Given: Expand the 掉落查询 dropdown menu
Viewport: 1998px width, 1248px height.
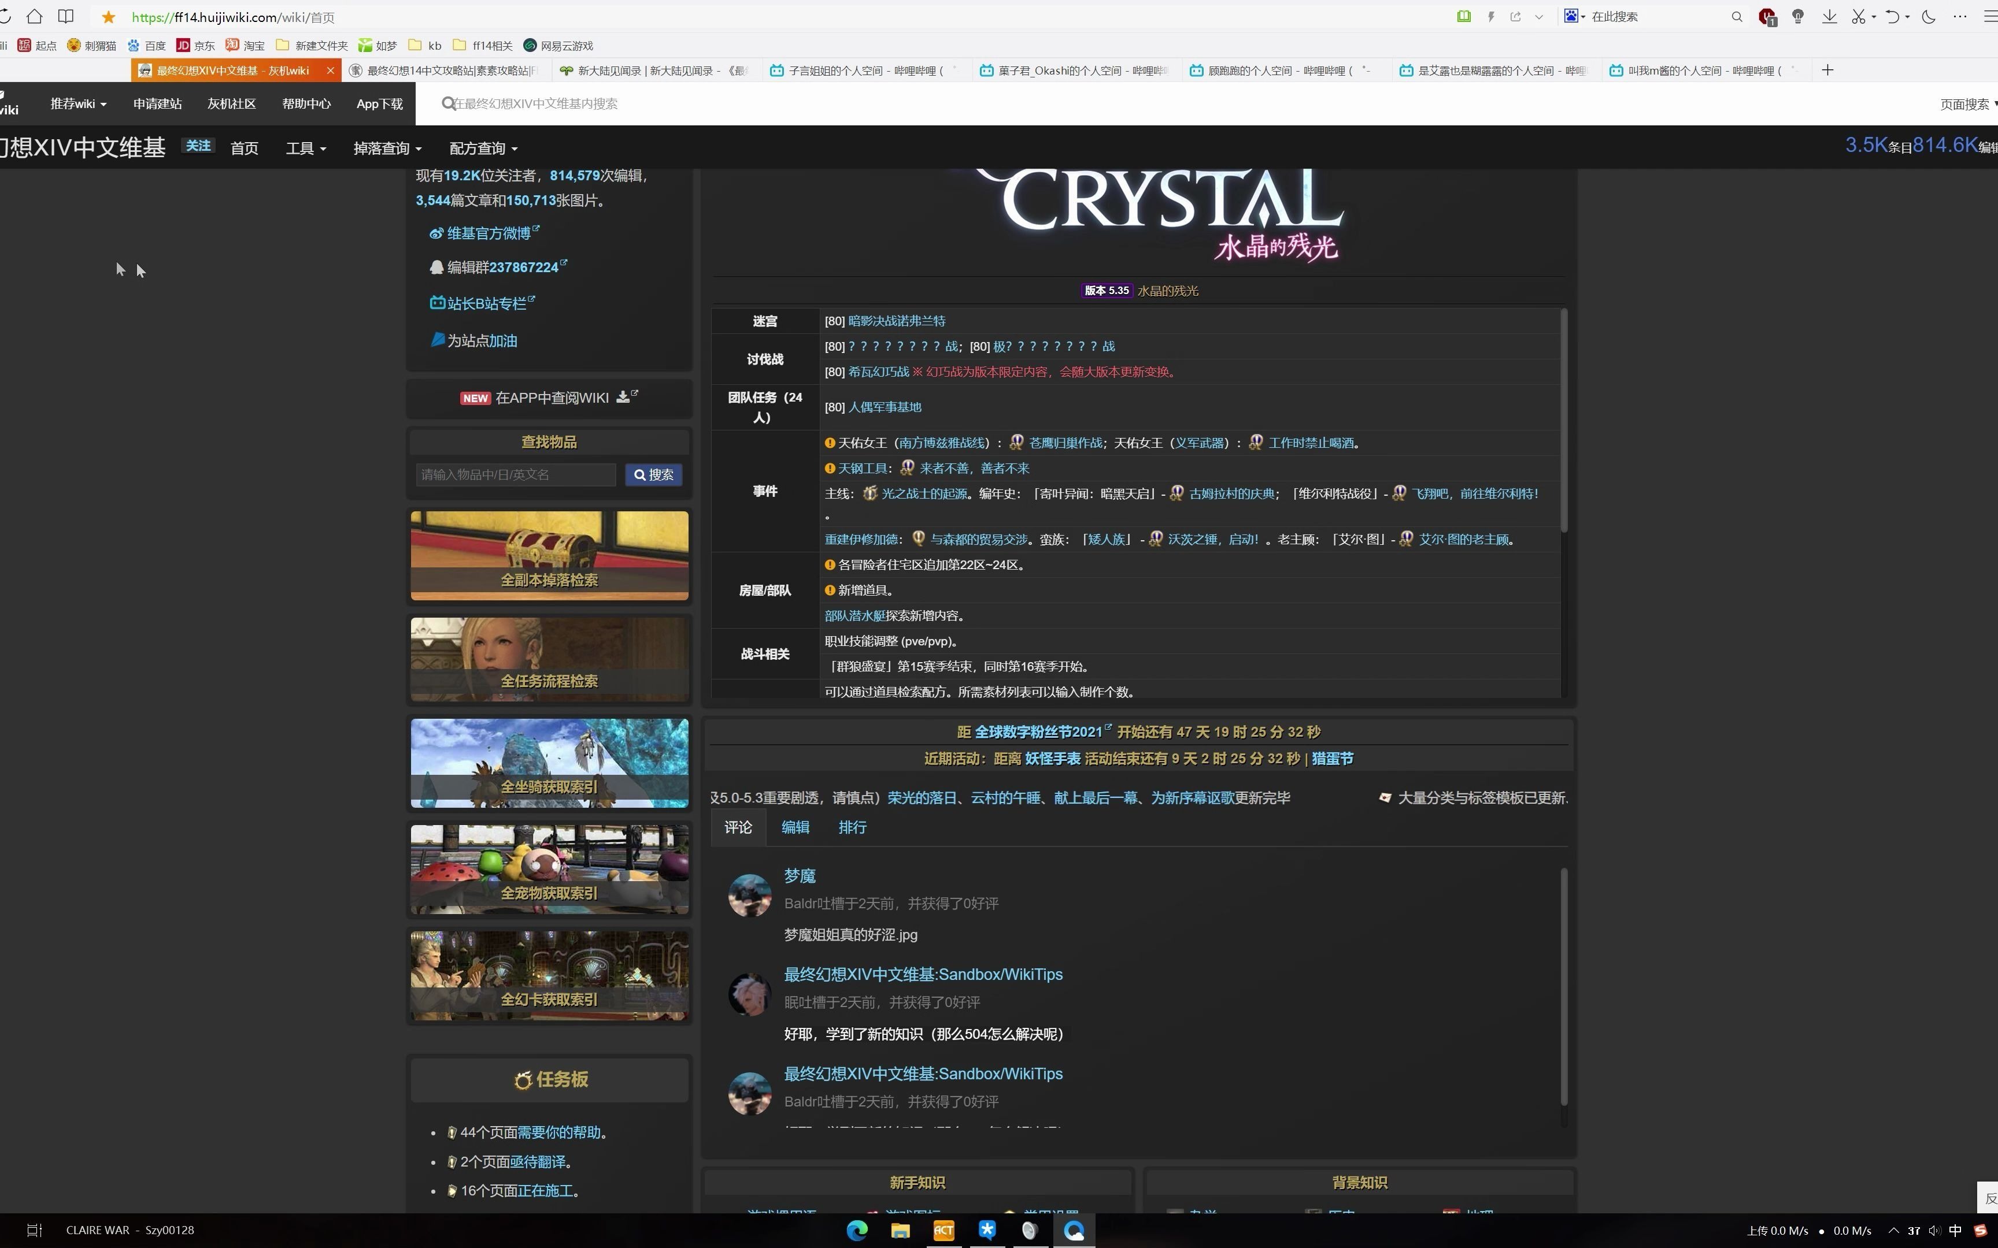Looking at the screenshot, I should 380,148.
